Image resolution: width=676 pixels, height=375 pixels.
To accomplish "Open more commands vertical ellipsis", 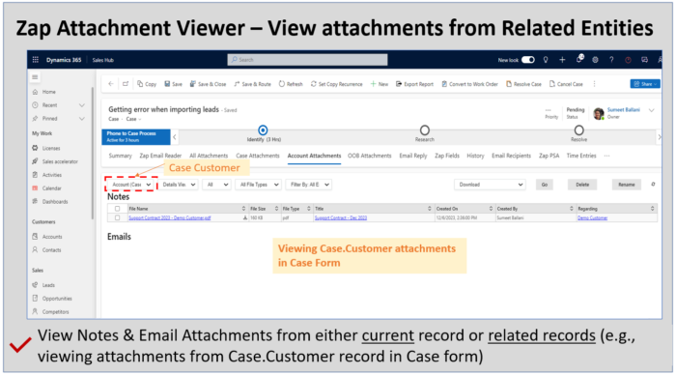I will click(594, 84).
